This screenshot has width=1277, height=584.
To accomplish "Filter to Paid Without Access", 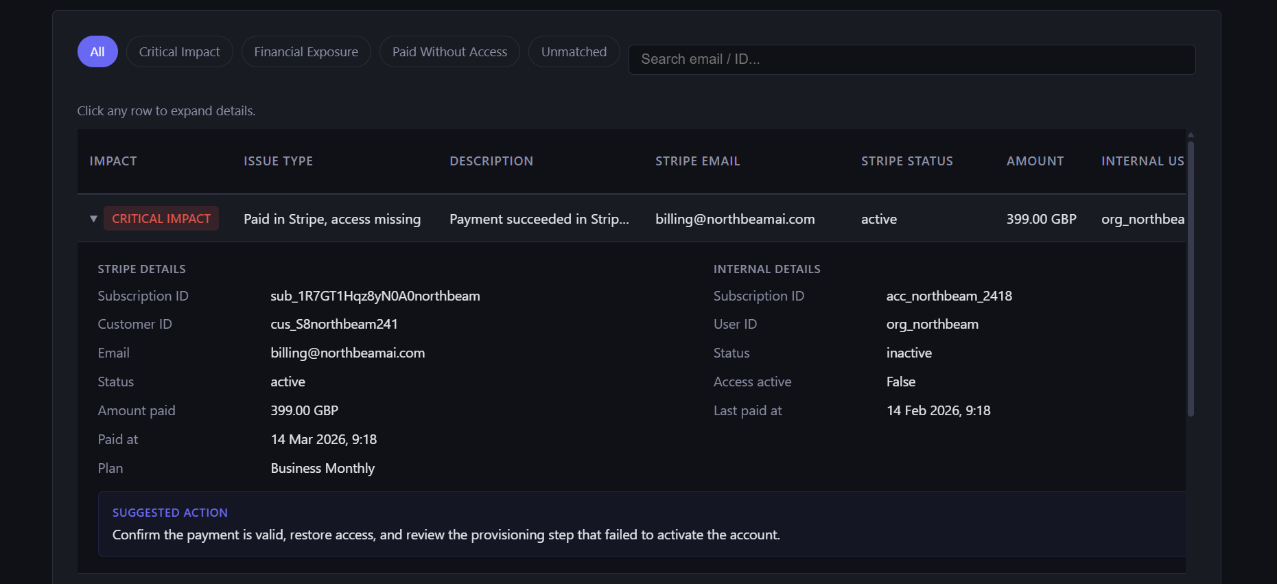I will 449,52.
